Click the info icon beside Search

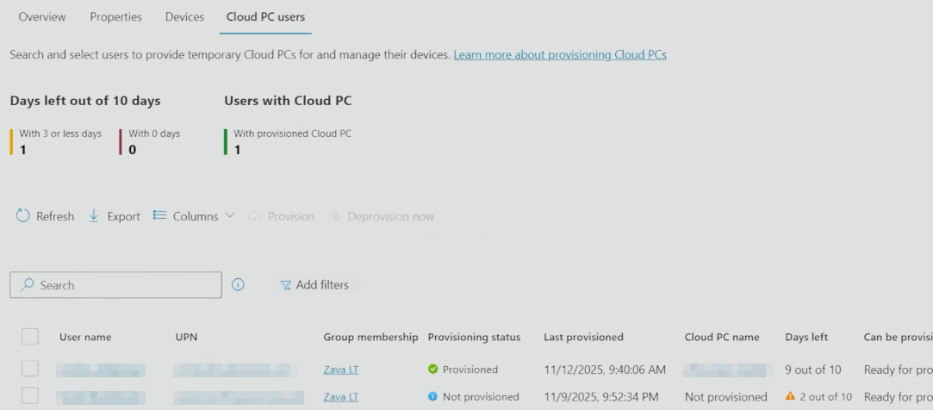[x=239, y=285]
